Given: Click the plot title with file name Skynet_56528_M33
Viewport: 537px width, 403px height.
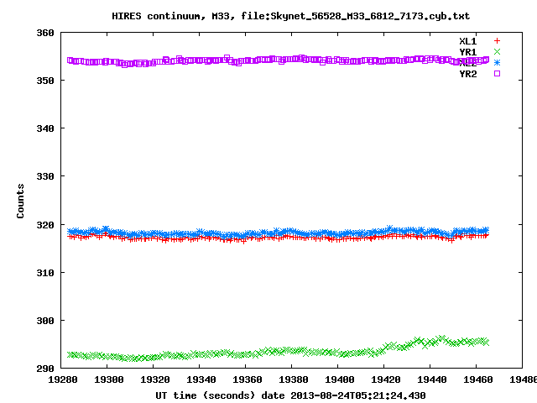Looking at the screenshot, I should [x=291, y=16].
